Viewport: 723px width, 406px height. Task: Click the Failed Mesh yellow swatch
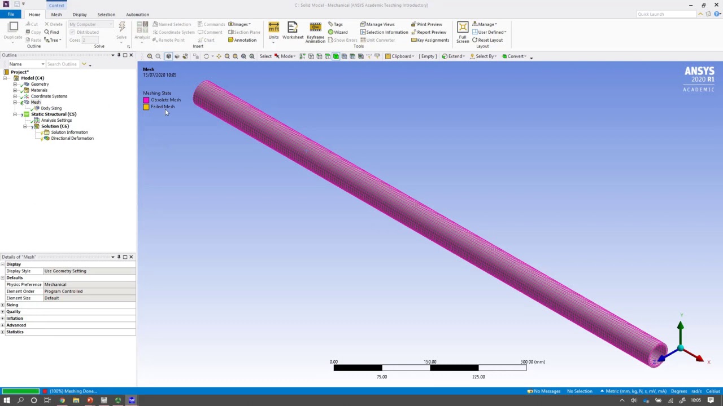tap(146, 107)
